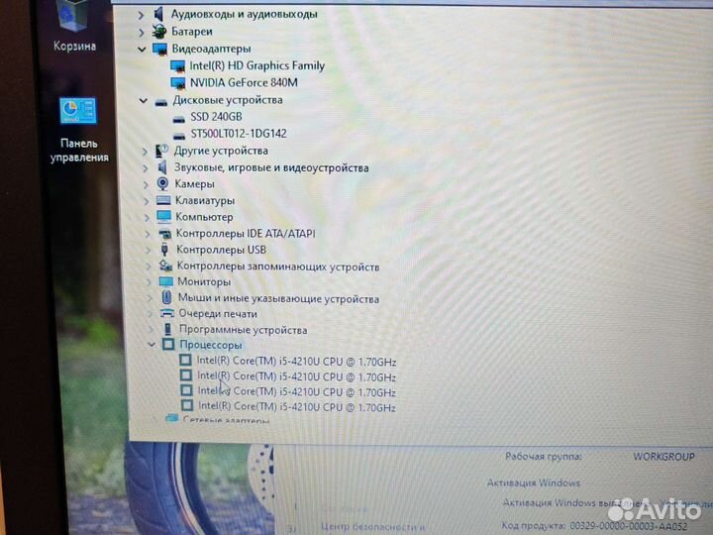Screen dimensions: 713x535
Task: Click the Рабочая группа label in System window
Action: pos(543,457)
